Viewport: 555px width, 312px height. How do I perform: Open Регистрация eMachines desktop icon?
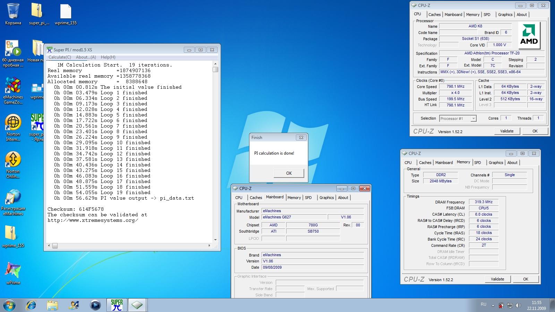tap(13, 202)
